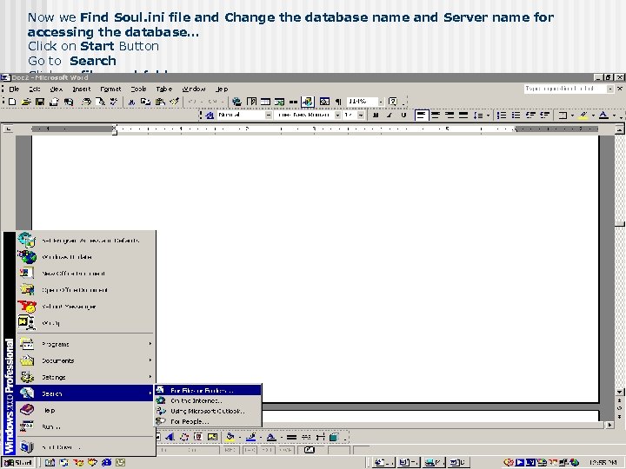Viewport: 626px width, 469px height.
Task: Click Run in the Start menu
Action: pos(85,426)
